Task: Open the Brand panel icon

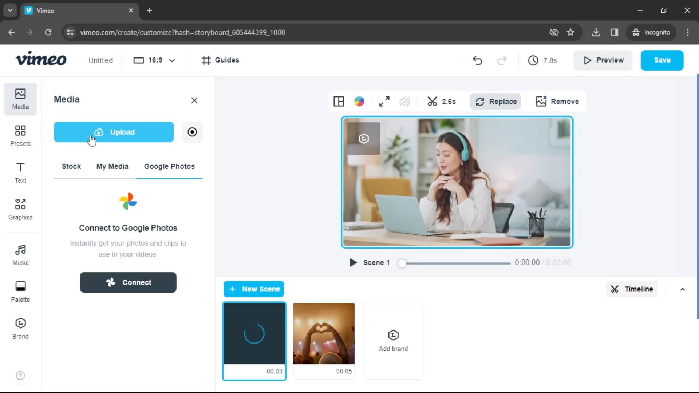Action: click(x=20, y=327)
